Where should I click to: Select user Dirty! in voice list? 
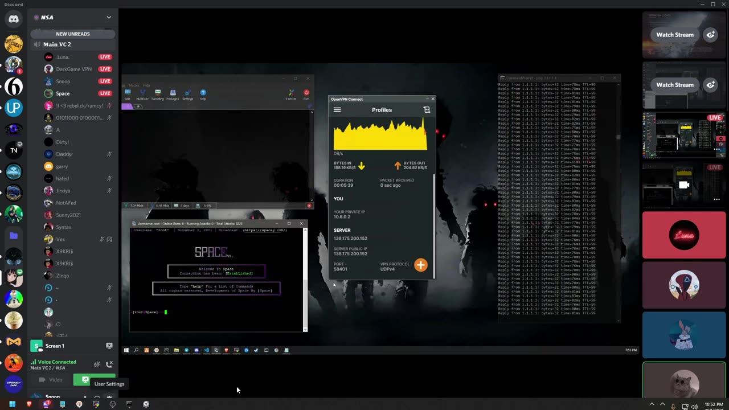tap(78, 142)
